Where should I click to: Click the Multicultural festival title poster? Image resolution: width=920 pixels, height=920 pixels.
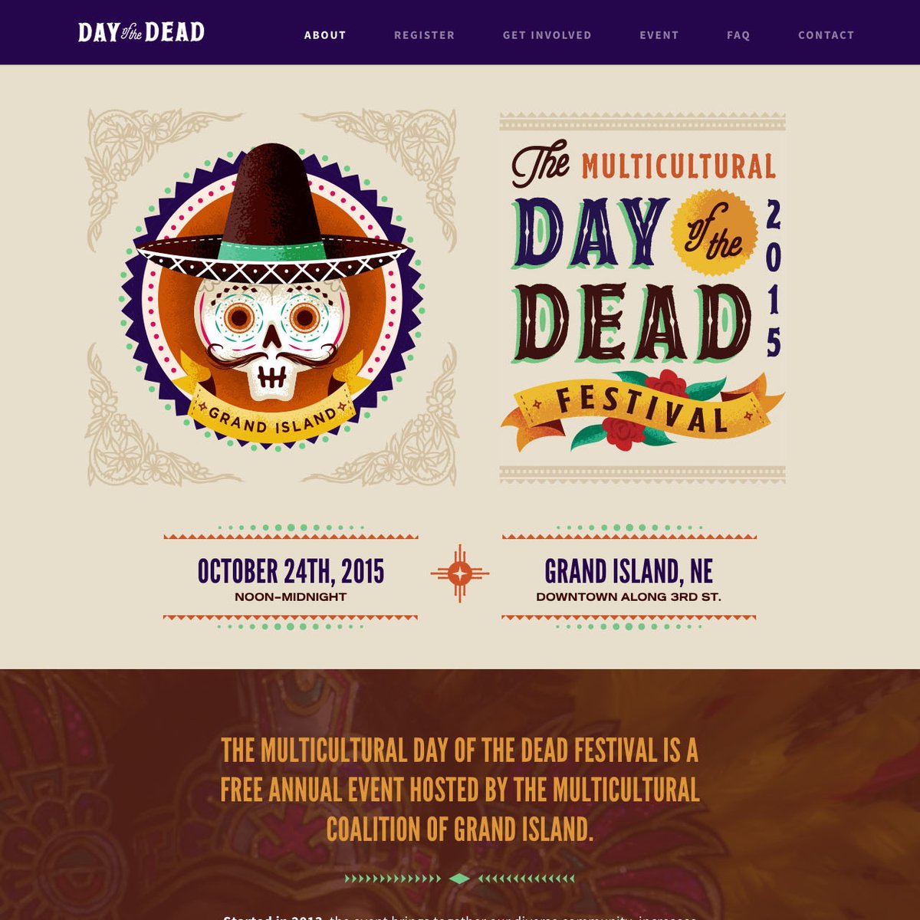(x=642, y=297)
